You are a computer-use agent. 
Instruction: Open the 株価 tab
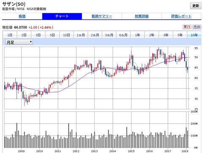[22, 16]
